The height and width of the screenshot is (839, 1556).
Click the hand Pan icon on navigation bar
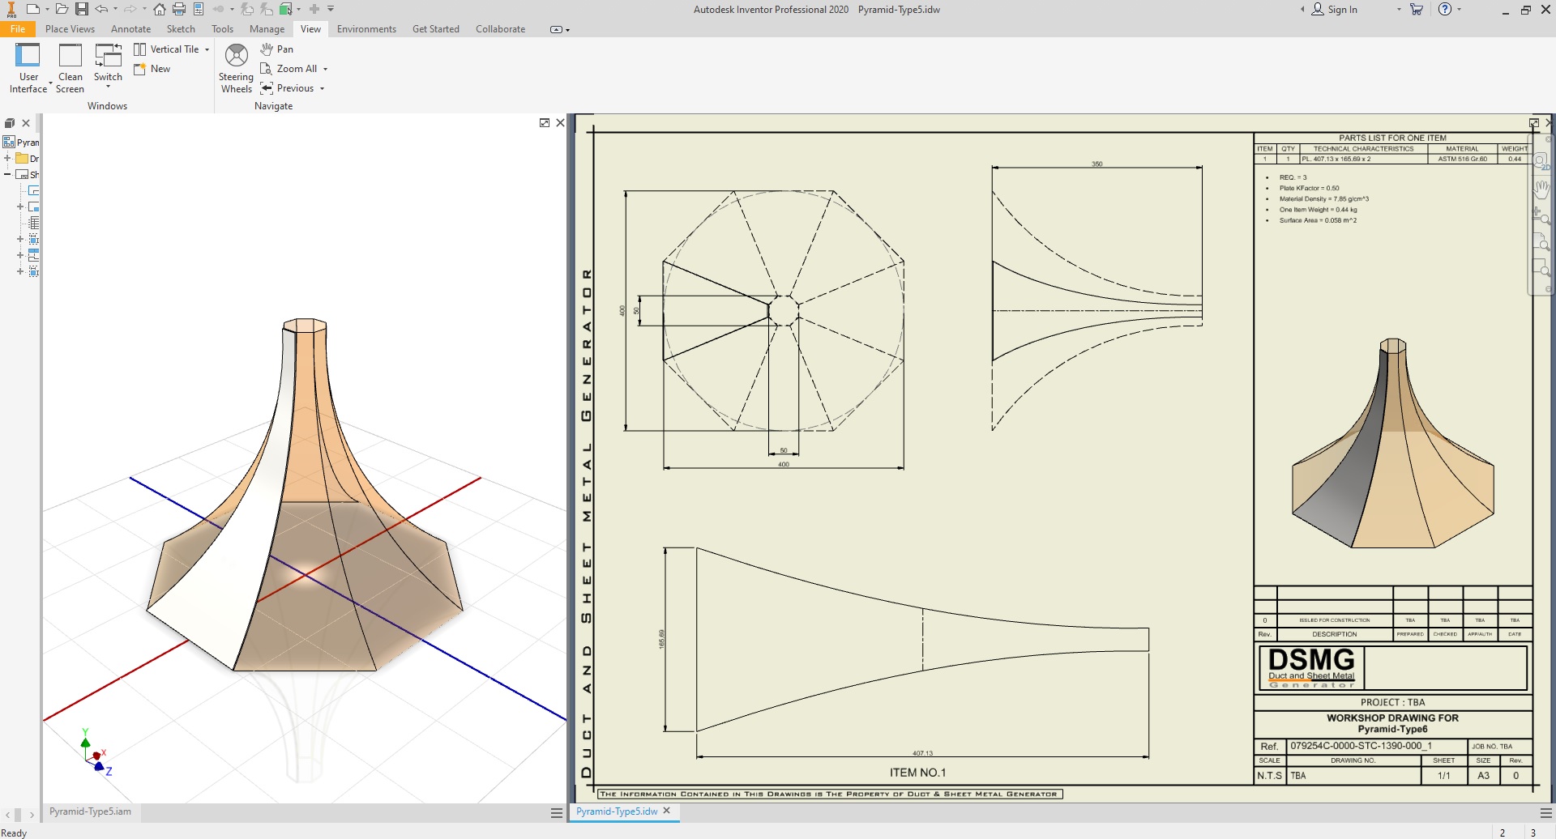(x=1541, y=190)
